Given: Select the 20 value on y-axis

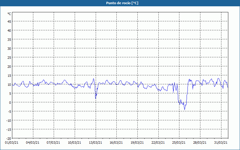Looking at the screenshot, I should coord(9,67).
